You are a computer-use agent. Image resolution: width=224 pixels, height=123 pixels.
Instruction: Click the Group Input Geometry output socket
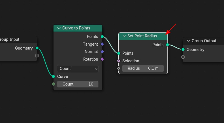(37, 48)
